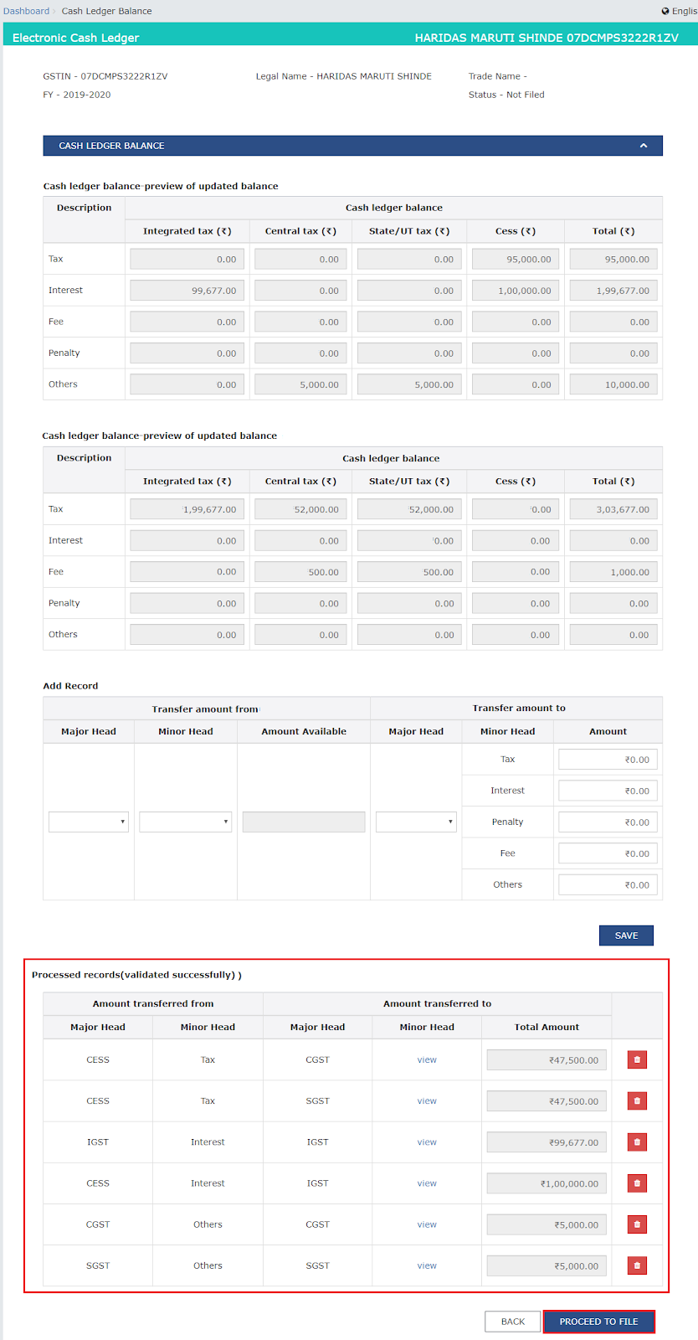Delete the SGST Others to SGST record
698x1340 pixels.
pyautogui.click(x=637, y=1265)
